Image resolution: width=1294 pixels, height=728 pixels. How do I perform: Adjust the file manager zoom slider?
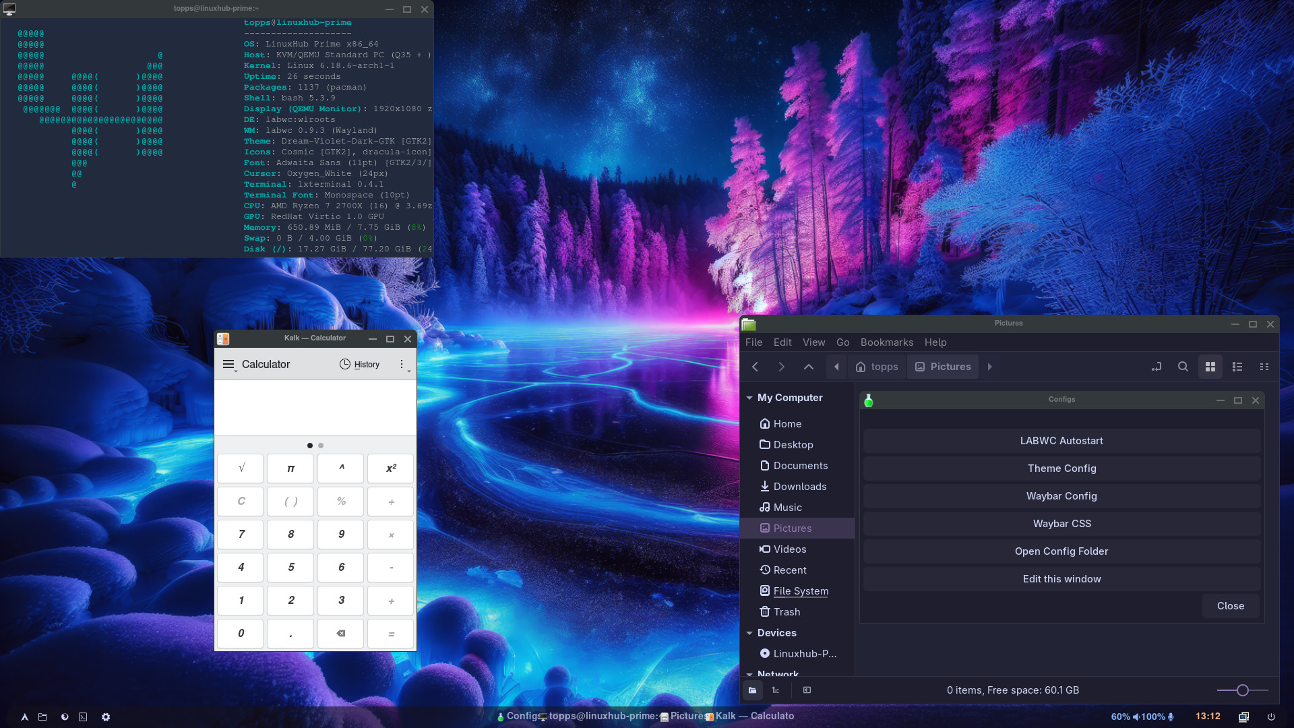coord(1243,690)
